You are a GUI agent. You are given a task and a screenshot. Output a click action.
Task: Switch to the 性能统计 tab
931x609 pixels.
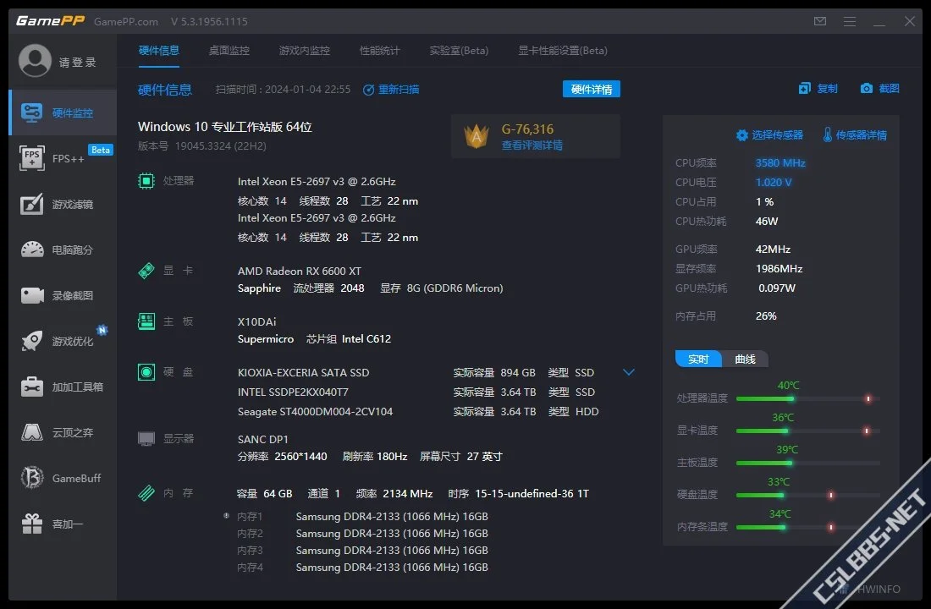point(380,51)
